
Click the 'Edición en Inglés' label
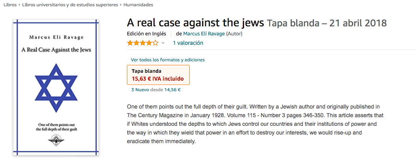click(x=146, y=33)
